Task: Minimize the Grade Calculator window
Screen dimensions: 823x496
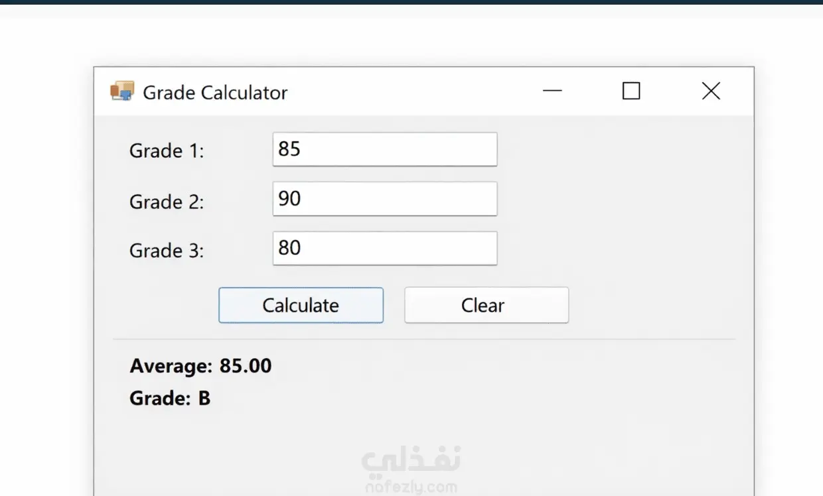Action: point(552,91)
